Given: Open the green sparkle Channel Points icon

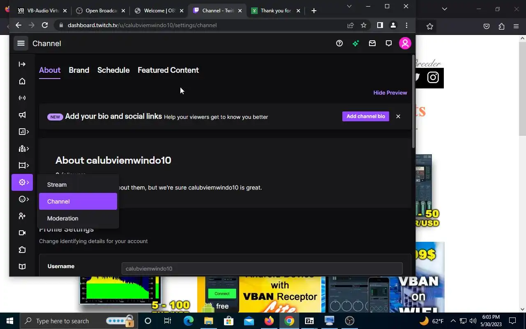Looking at the screenshot, I should click(356, 43).
